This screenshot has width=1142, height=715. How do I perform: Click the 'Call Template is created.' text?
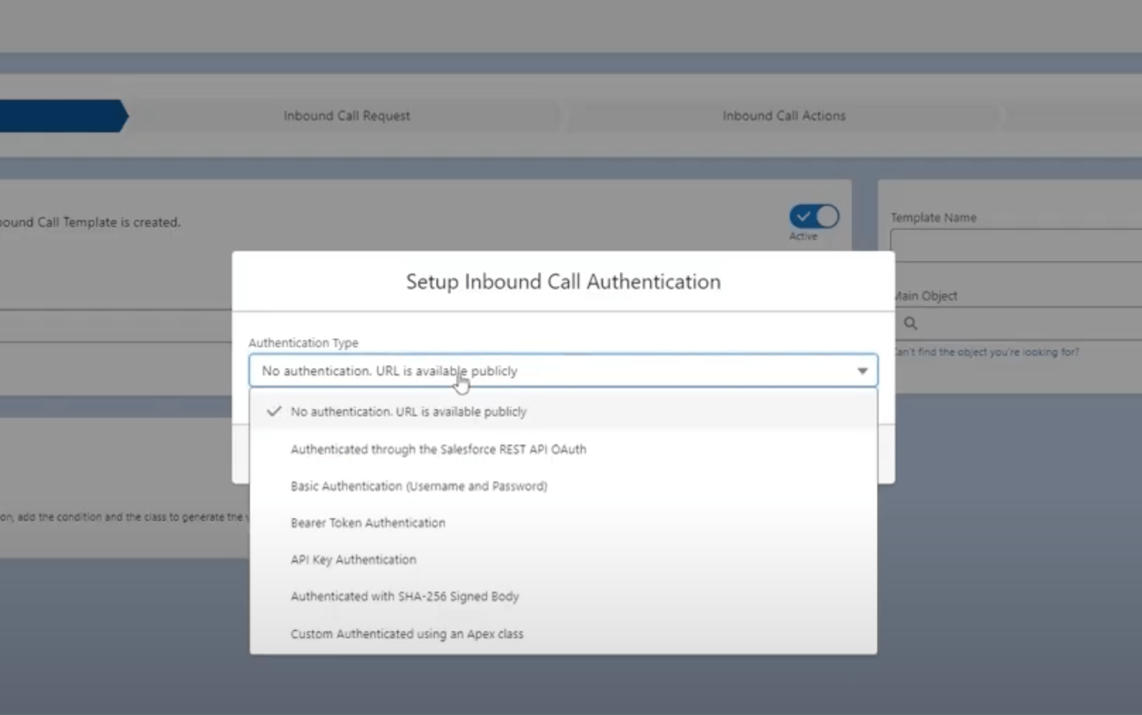[x=108, y=222]
